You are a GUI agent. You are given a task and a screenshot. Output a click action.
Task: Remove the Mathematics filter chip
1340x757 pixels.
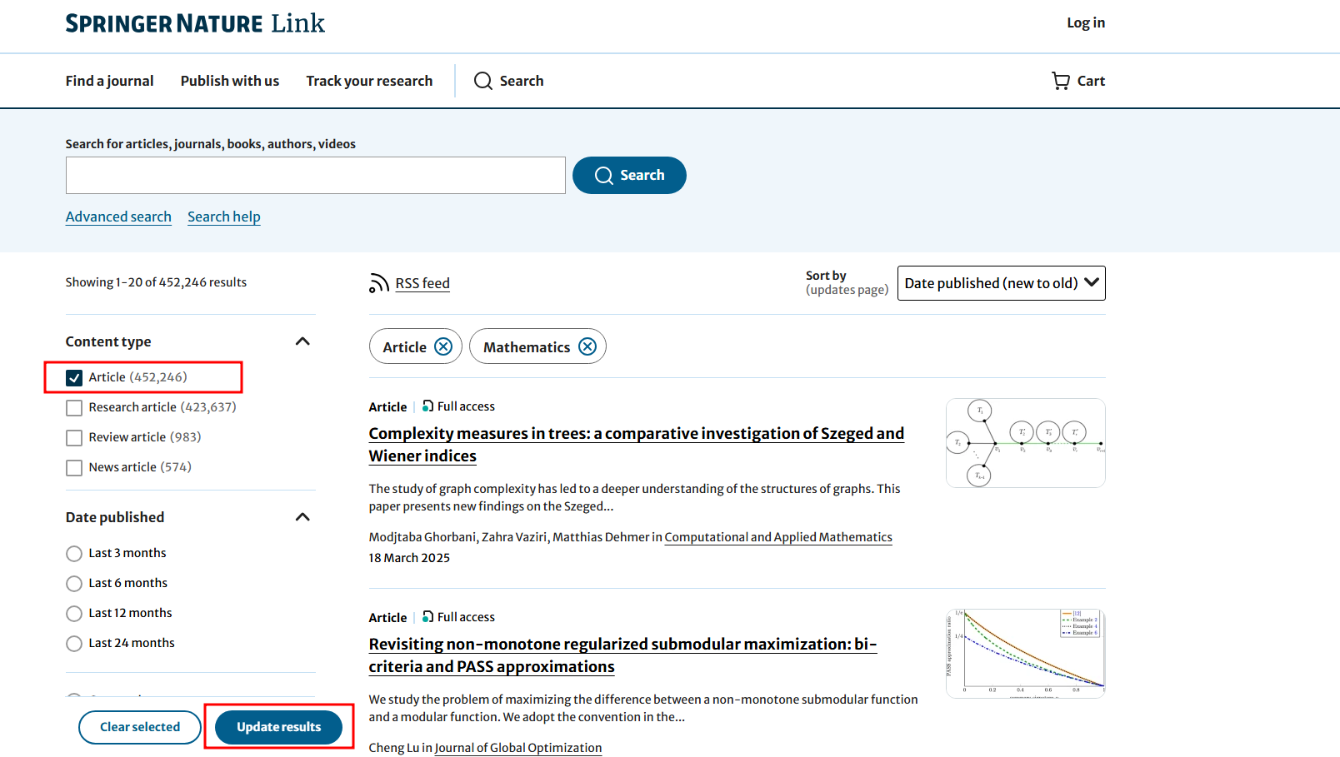pyautogui.click(x=587, y=346)
